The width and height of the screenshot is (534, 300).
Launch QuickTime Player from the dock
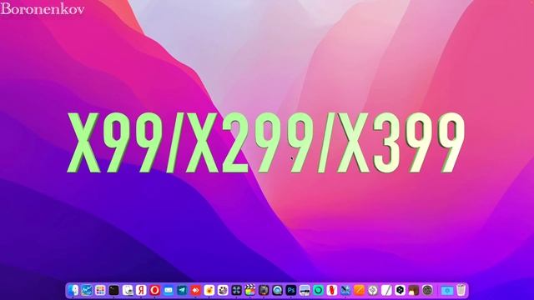tap(277, 290)
